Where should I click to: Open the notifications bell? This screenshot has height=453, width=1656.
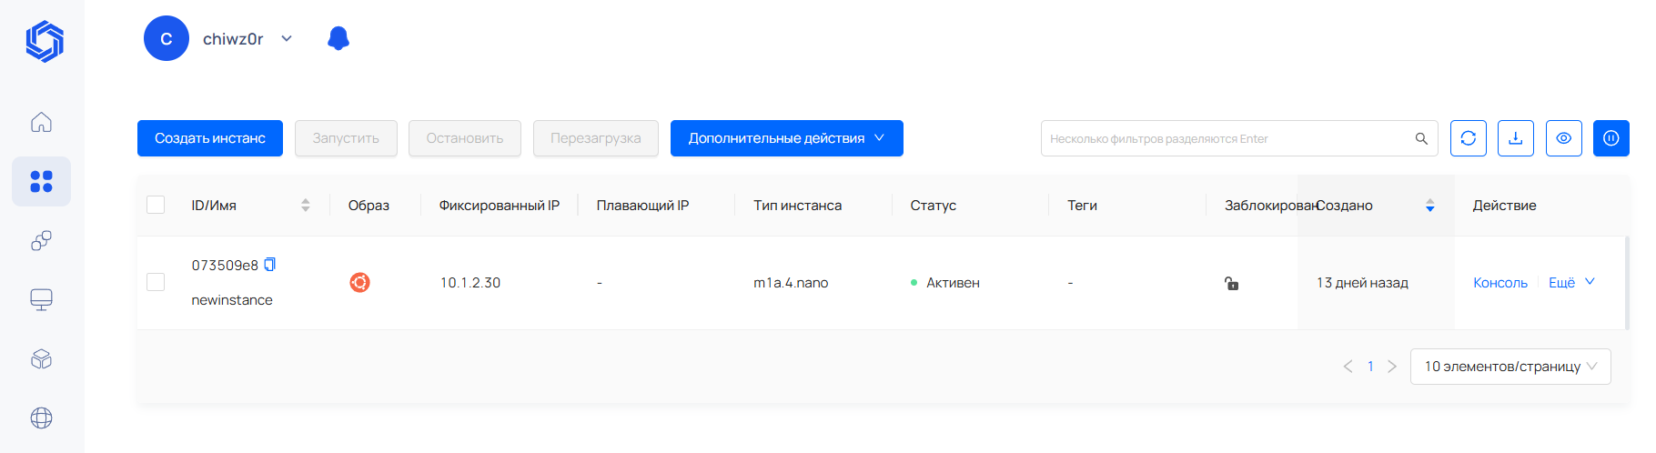point(338,38)
